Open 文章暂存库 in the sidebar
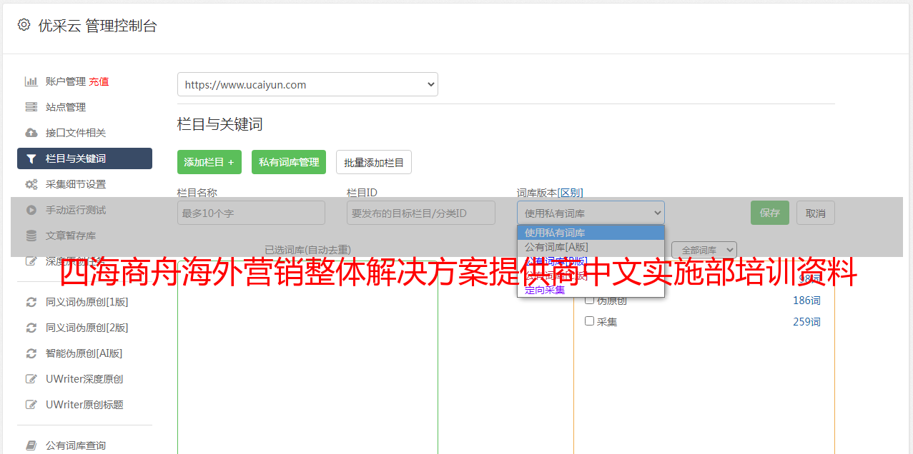This screenshot has width=913, height=454. (x=71, y=236)
